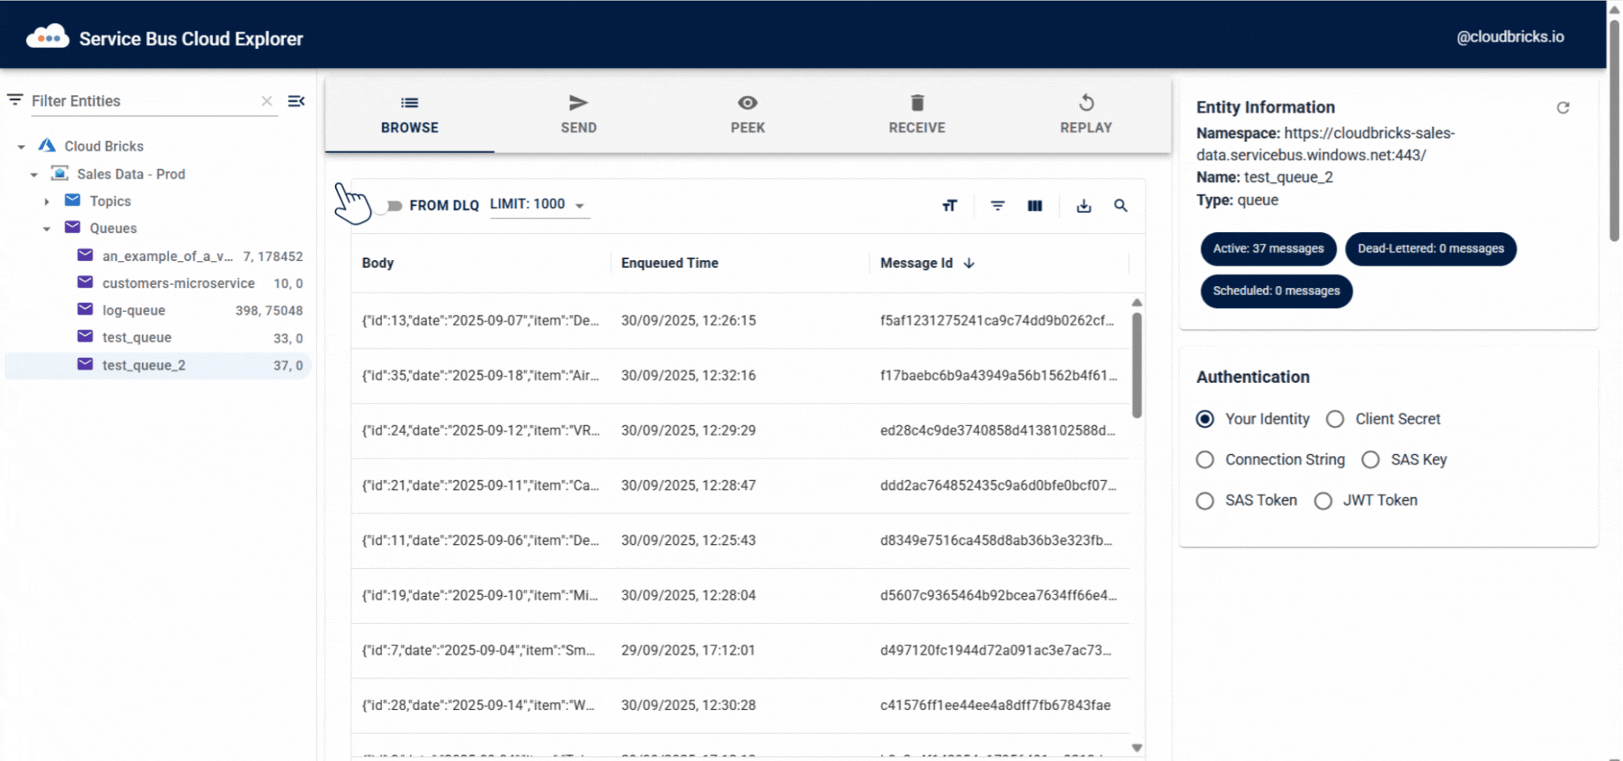
Task: Select JWT Token authentication
Action: tap(1323, 500)
